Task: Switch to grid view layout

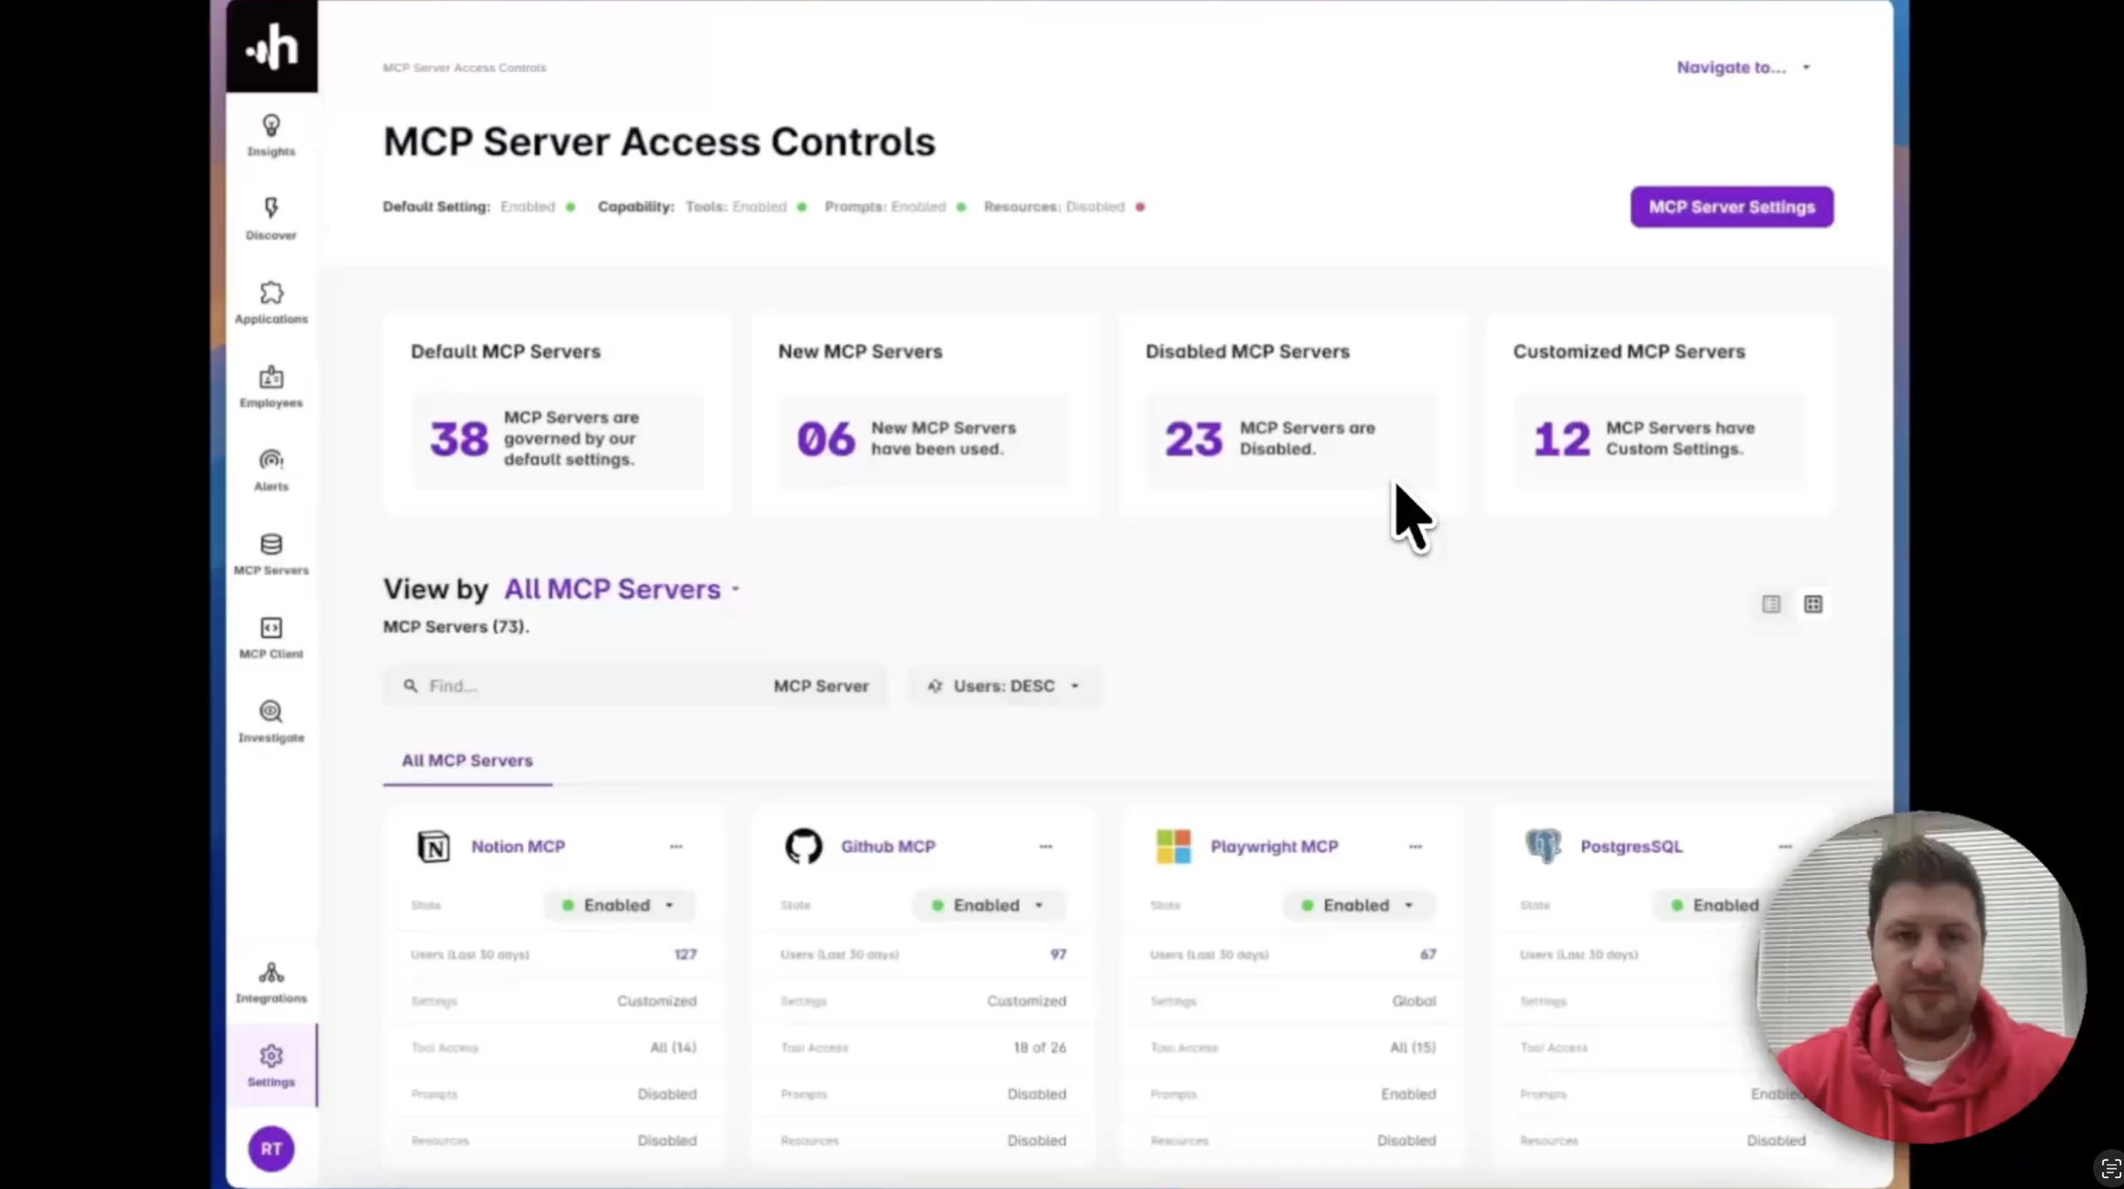Action: click(x=1812, y=604)
